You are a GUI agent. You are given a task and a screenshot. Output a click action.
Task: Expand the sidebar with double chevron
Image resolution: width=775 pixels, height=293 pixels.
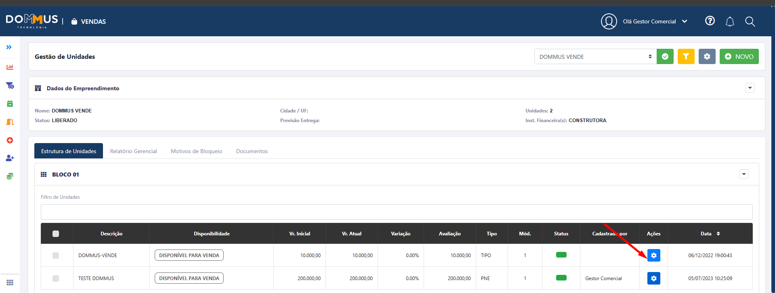[9, 47]
